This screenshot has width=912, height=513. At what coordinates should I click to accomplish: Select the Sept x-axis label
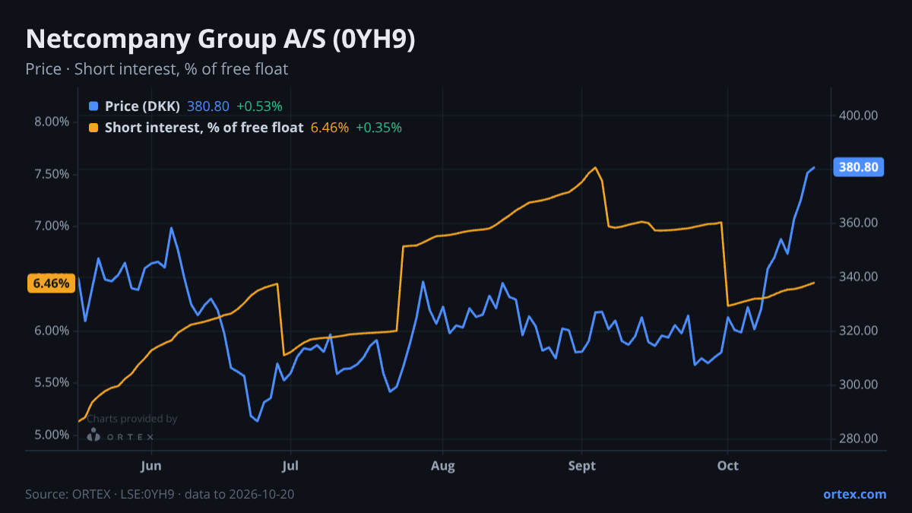(x=581, y=465)
